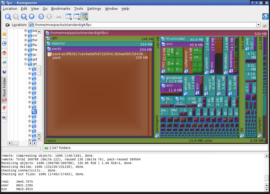Viewport: 270px width, 194px height.
Task: Toggle the Root Folder sidebar tab
Action: pos(4,87)
